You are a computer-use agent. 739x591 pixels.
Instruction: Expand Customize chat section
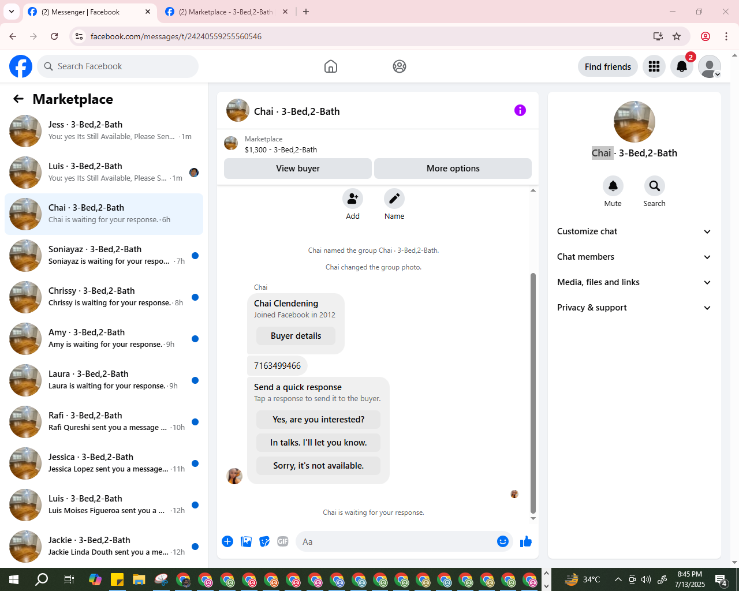[634, 231]
